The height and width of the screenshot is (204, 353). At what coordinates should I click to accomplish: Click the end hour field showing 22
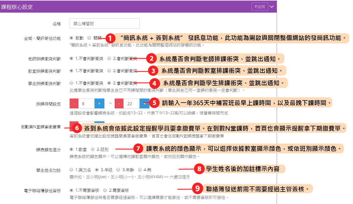[x=131, y=104]
